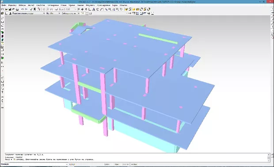Open the second menu bar item
Viewport: 274px width, 167px height.
12,5
